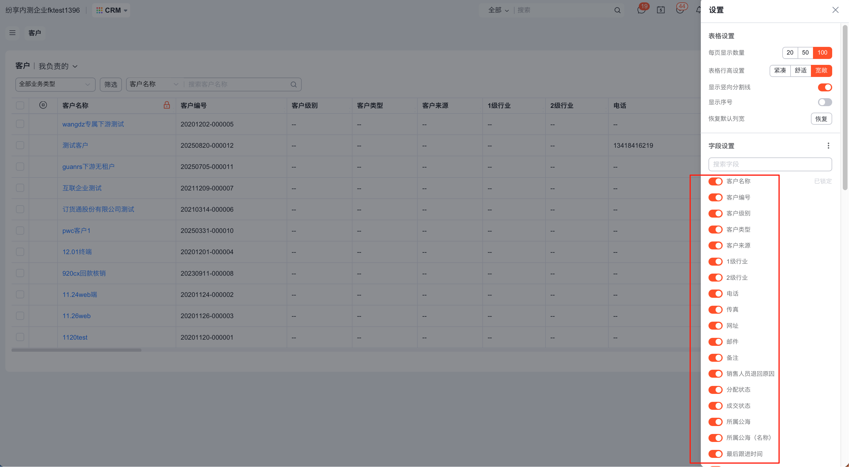Click the hamburger menu icon
This screenshot has width=849, height=467.
[x=12, y=33]
